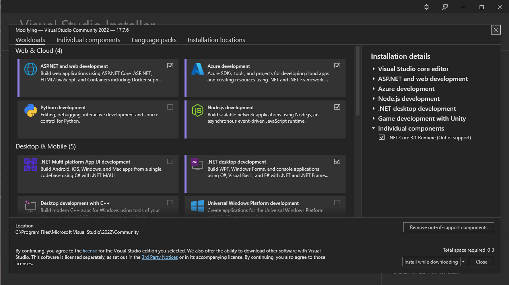Open the 3rd Party Notices link
The height and width of the screenshot is (285, 509).
(160, 257)
